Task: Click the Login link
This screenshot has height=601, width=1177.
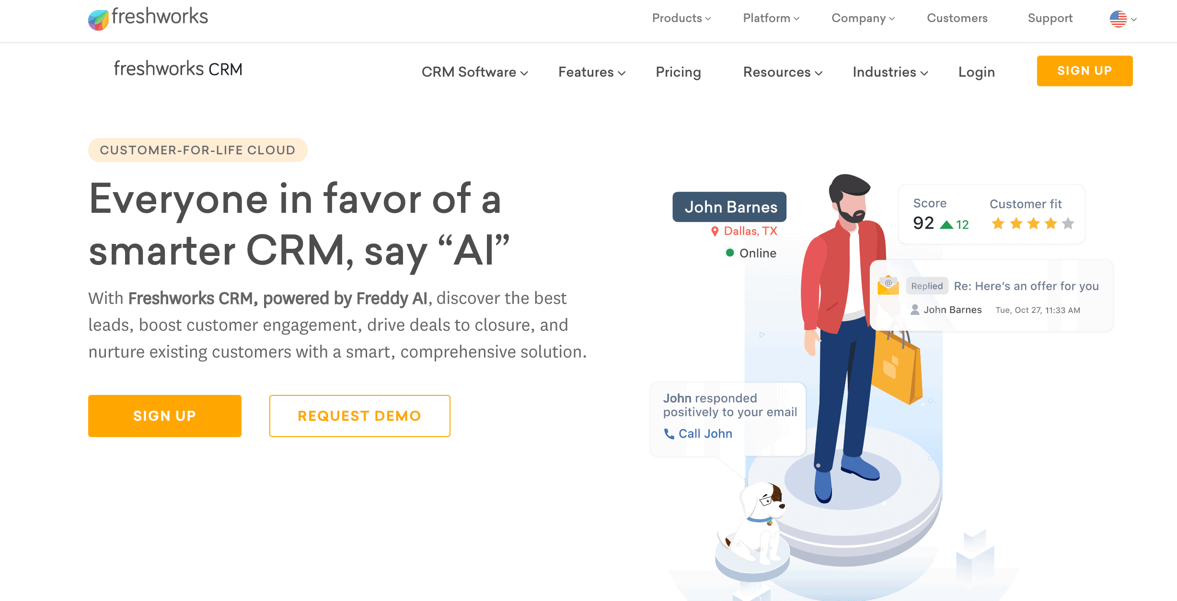Action: (x=978, y=71)
